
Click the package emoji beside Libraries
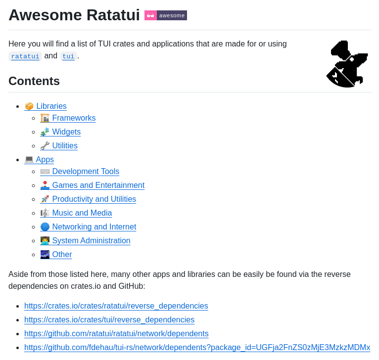click(29, 106)
